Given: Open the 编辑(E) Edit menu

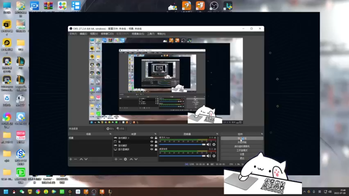Looking at the screenshot, I should [x=83, y=34].
